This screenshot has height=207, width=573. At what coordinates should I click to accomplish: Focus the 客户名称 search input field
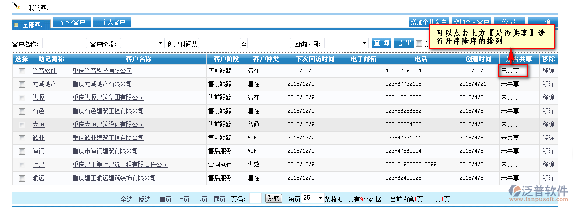pyautogui.click(x=65, y=44)
